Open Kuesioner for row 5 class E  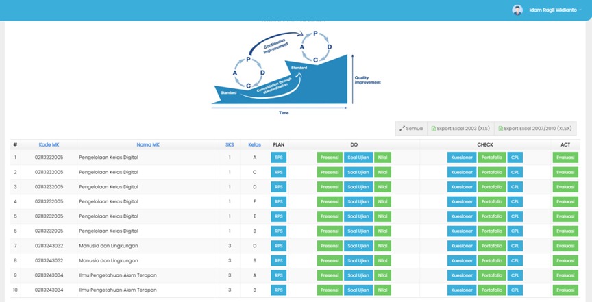tap(462, 216)
